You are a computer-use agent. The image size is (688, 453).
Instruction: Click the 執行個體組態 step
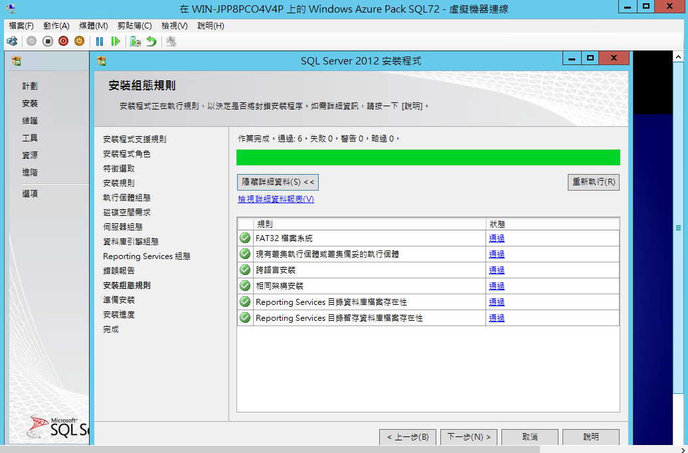pyautogui.click(x=127, y=198)
